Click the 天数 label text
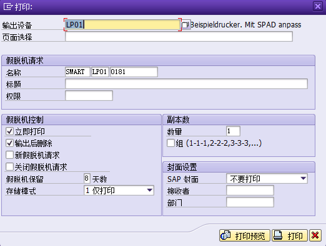The image size is (326, 246). pos(99,179)
